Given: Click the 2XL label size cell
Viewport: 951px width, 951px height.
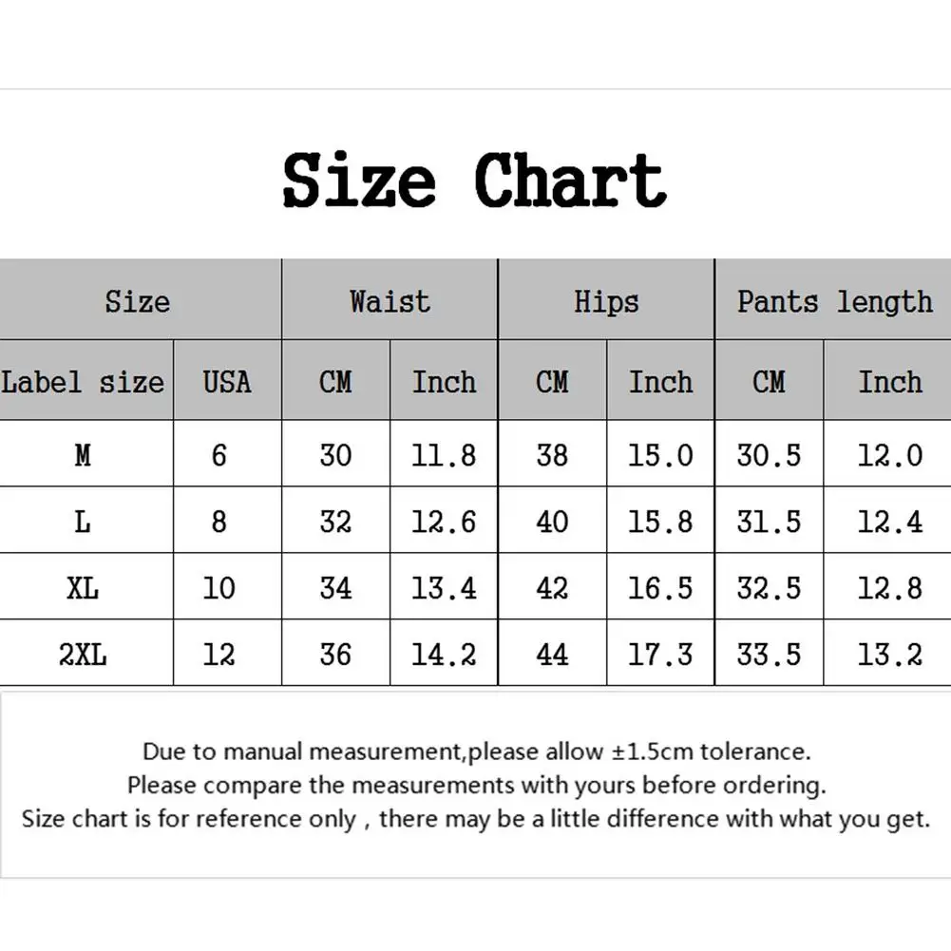Looking at the screenshot, I should click(x=84, y=655).
